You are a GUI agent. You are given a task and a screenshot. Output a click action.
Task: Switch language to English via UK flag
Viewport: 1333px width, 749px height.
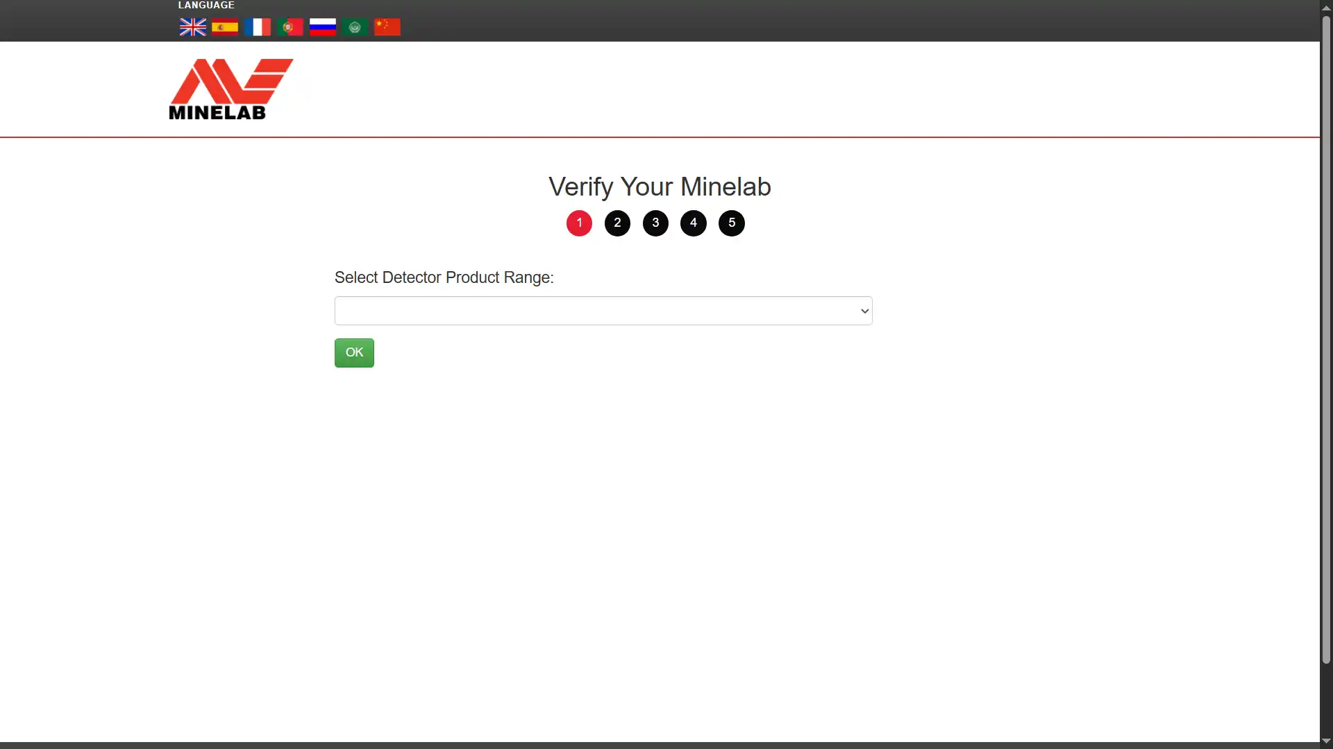tap(192, 27)
